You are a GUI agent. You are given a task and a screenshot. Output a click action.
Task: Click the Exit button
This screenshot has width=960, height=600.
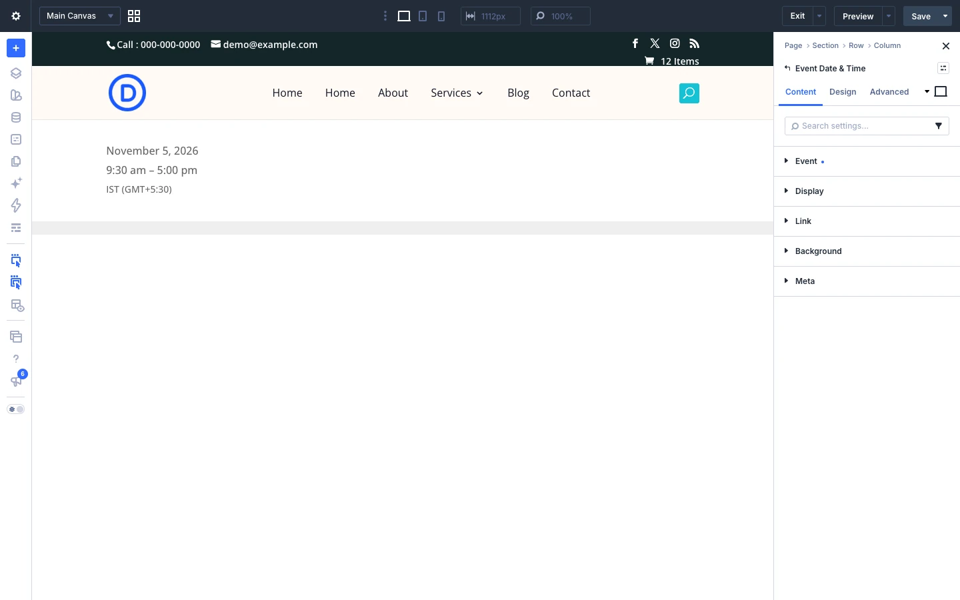click(797, 16)
